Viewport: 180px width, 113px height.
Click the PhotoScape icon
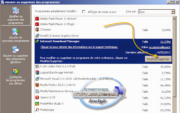(37, 110)
